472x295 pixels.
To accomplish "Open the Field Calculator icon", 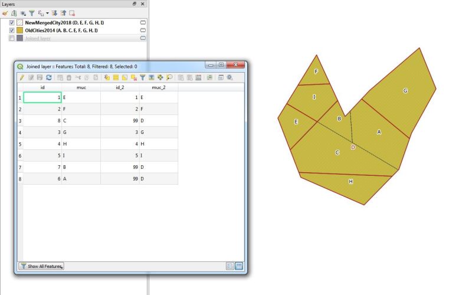I will [x=198, y=78].
